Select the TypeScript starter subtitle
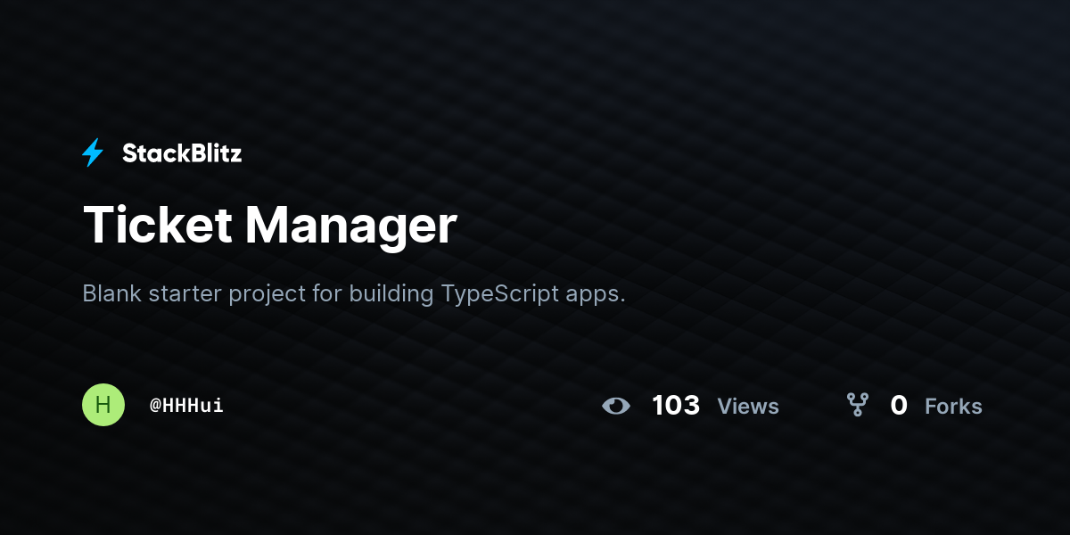 (354, 294)
